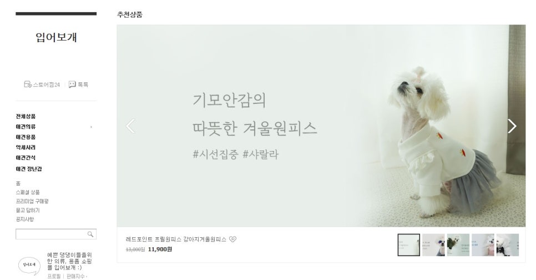Open the 공지사항 notices link

[24, 219]
